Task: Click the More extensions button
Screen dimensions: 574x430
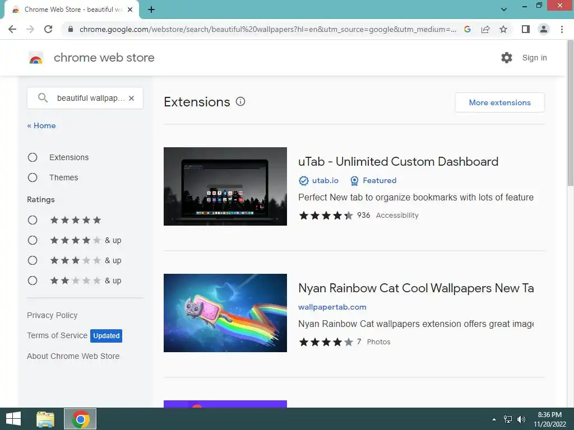Action: click(x=499, y=102)
